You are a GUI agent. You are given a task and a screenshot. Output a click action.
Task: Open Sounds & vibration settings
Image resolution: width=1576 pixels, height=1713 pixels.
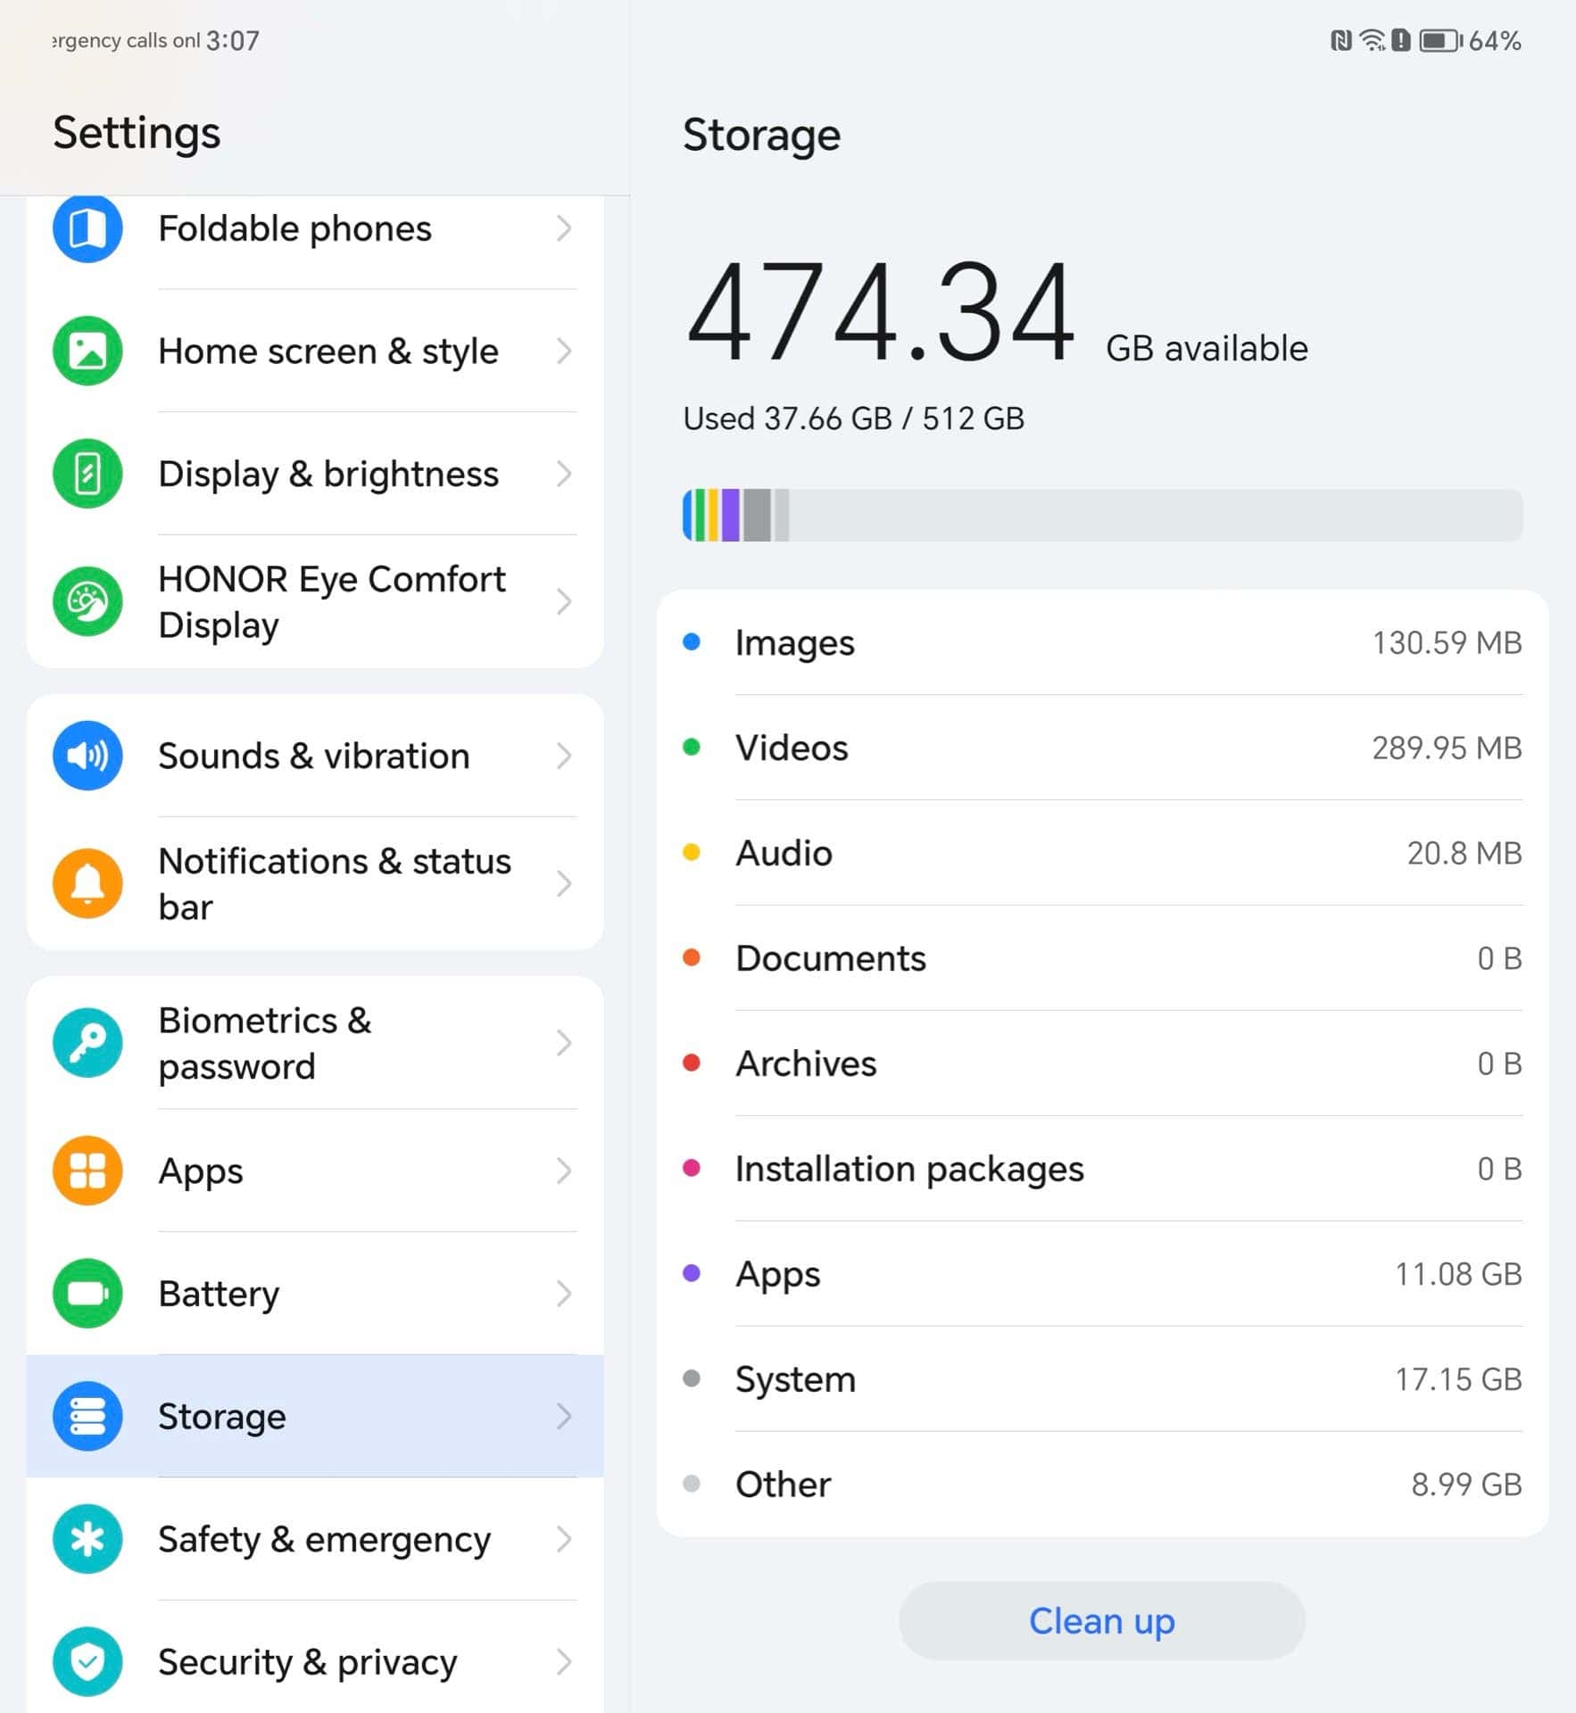coord(315,756)
